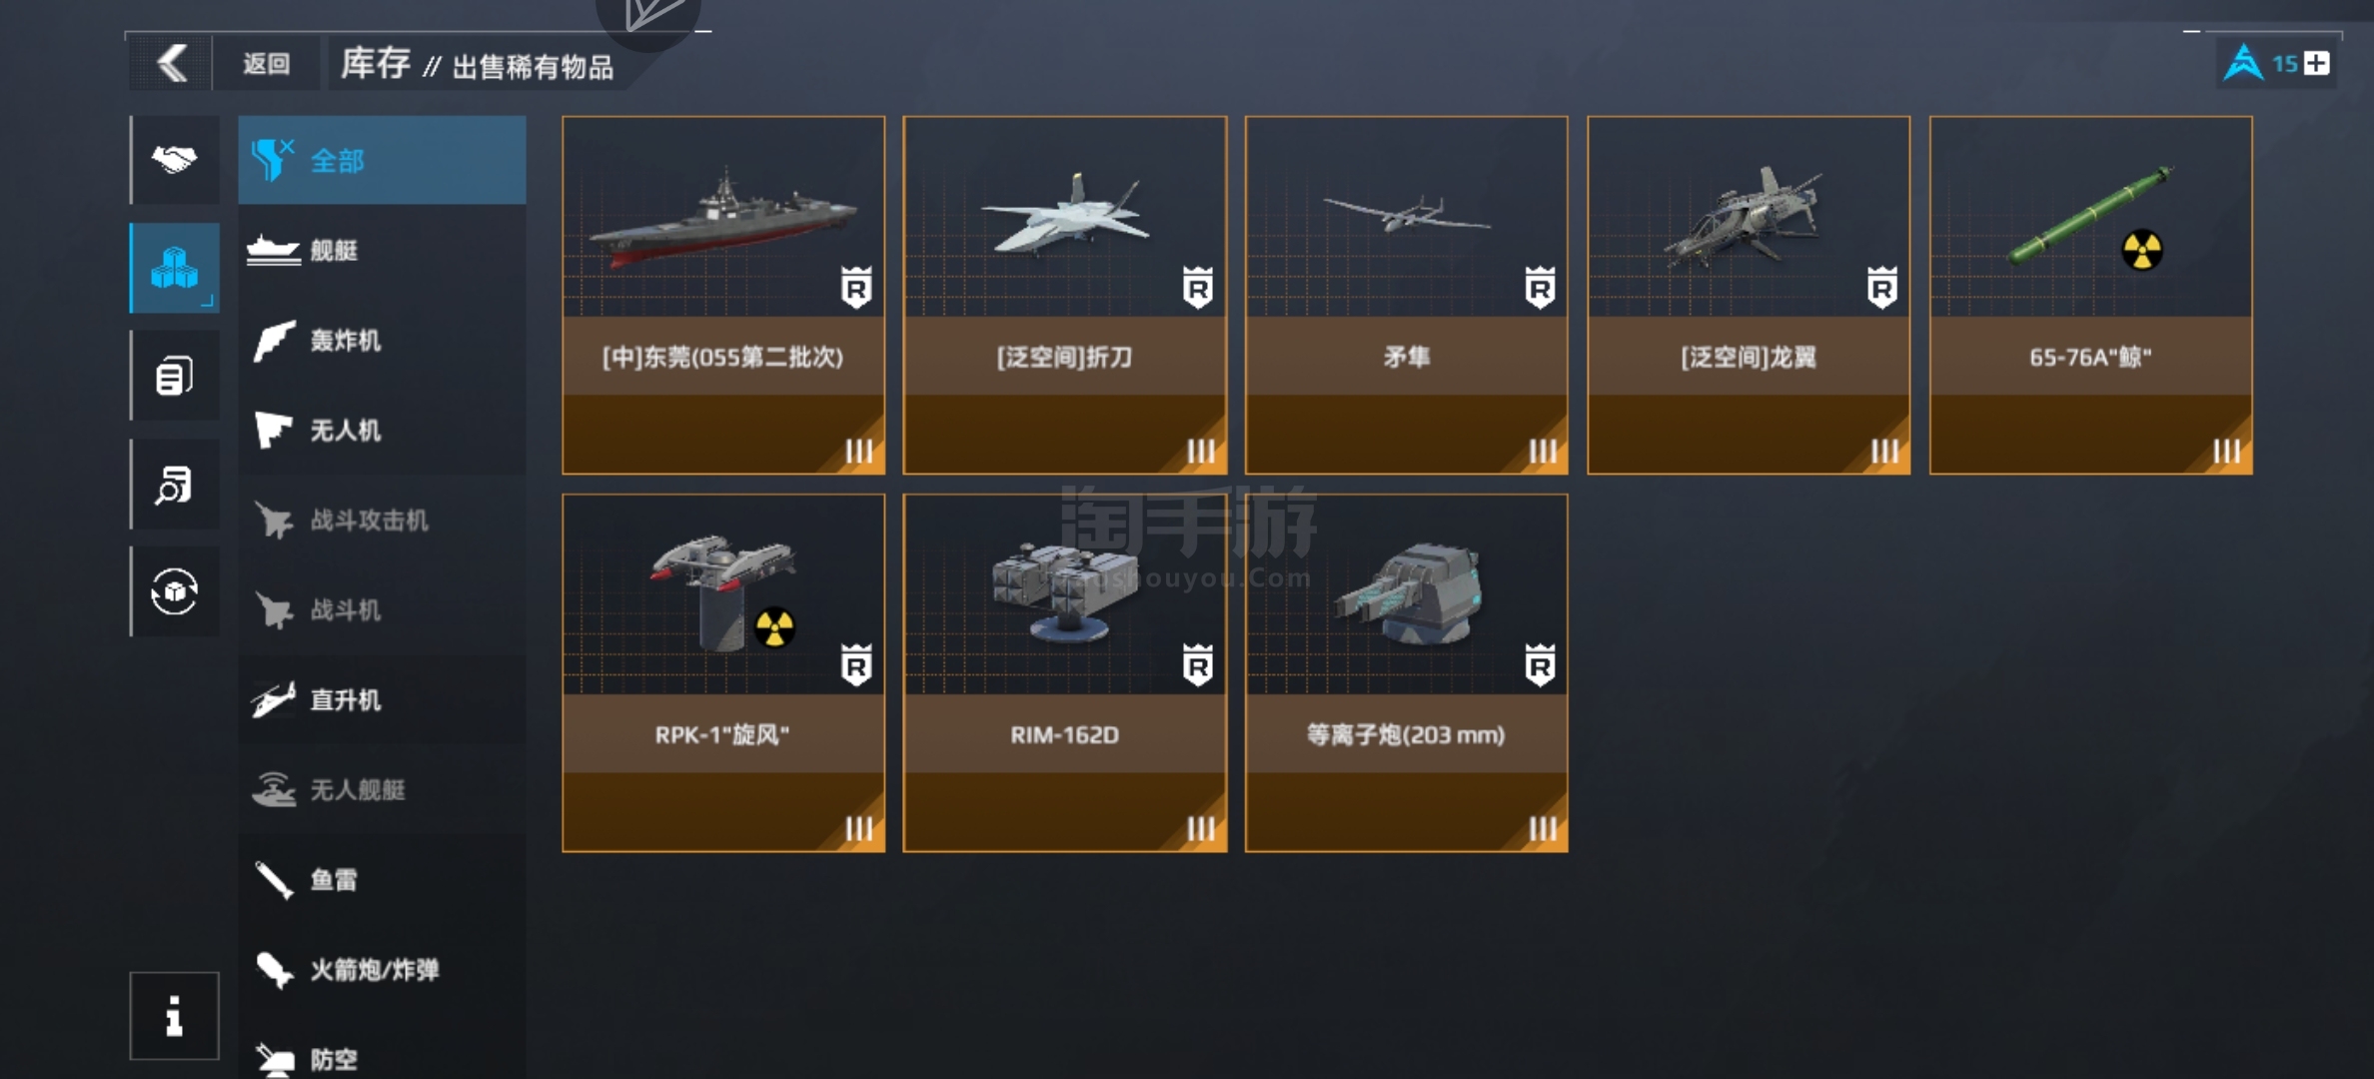Click the back arrow icon

(172, 64)
